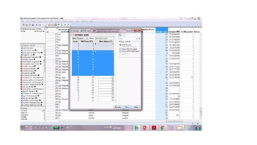The width and height of the screenshot is (257, 145).
Task: Open the Columns (61/1) red triangle menu
Action: pyautogui.click(x=22, y=46)
